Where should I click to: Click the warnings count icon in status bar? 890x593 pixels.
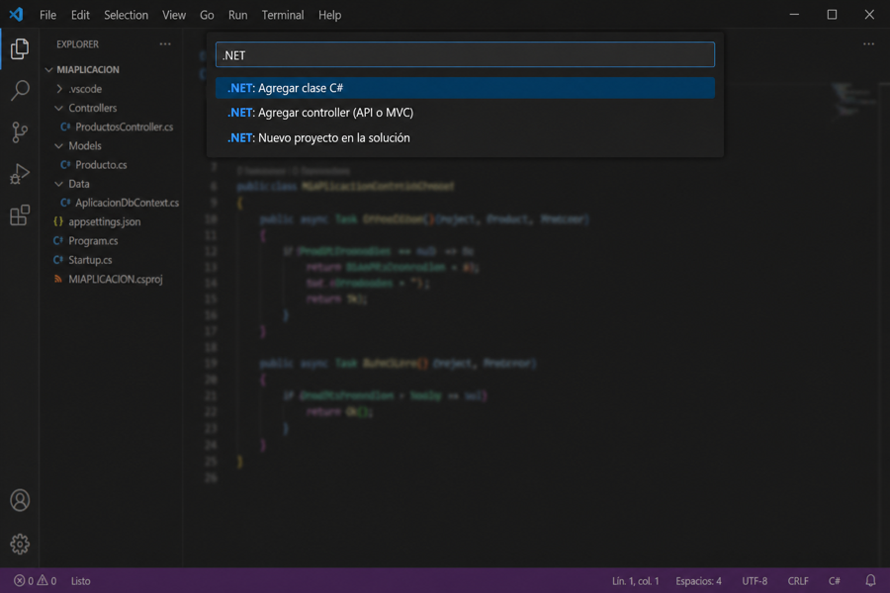43,580
